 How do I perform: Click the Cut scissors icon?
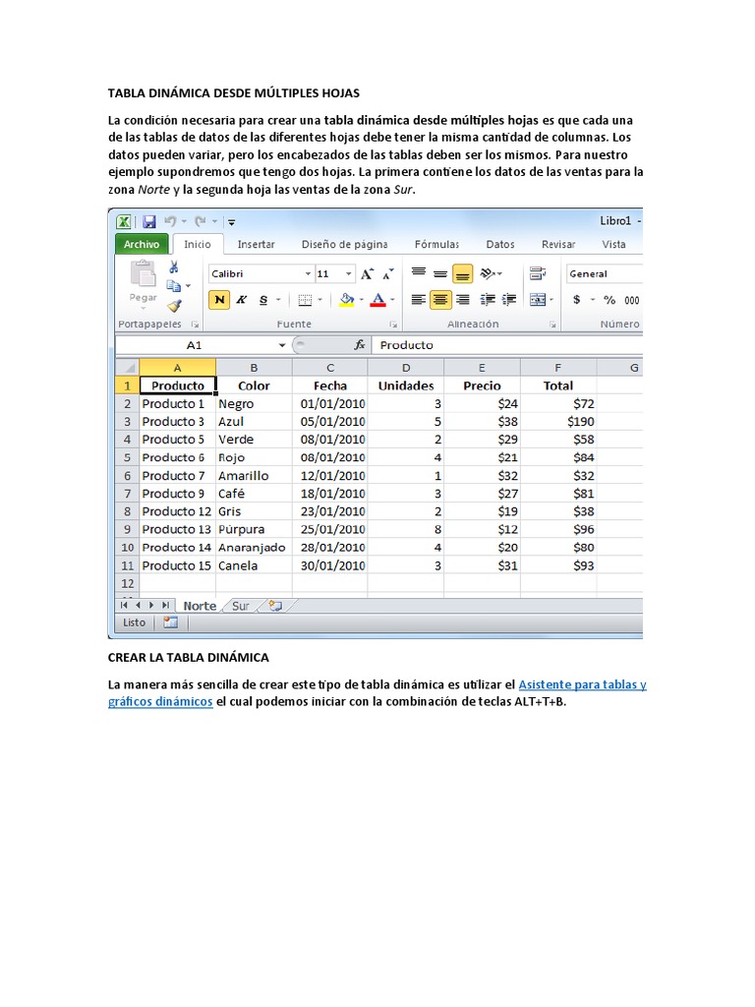point(173,267)
